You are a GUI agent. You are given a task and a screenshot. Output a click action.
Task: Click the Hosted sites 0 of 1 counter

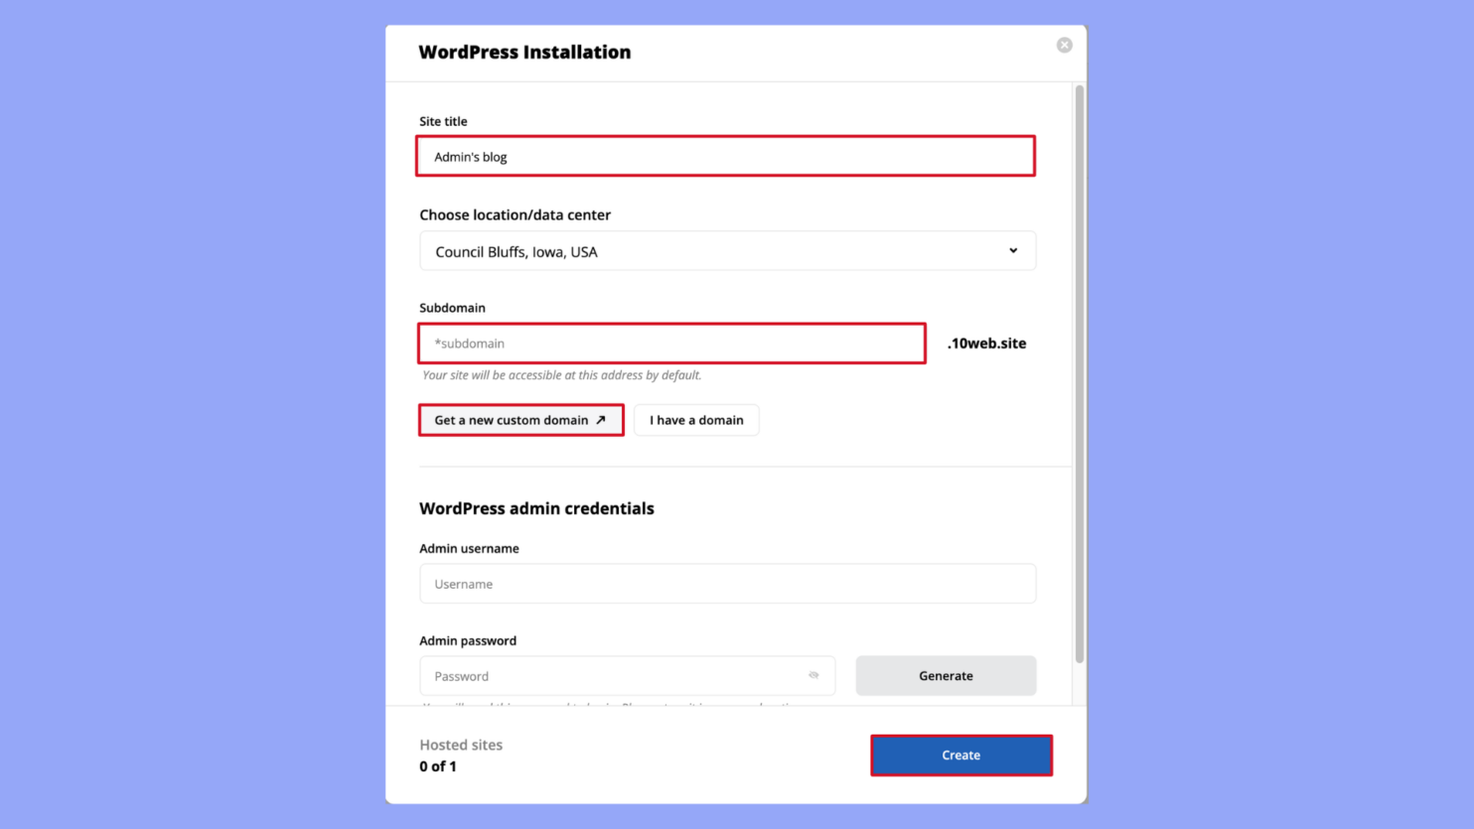[460, 755]
